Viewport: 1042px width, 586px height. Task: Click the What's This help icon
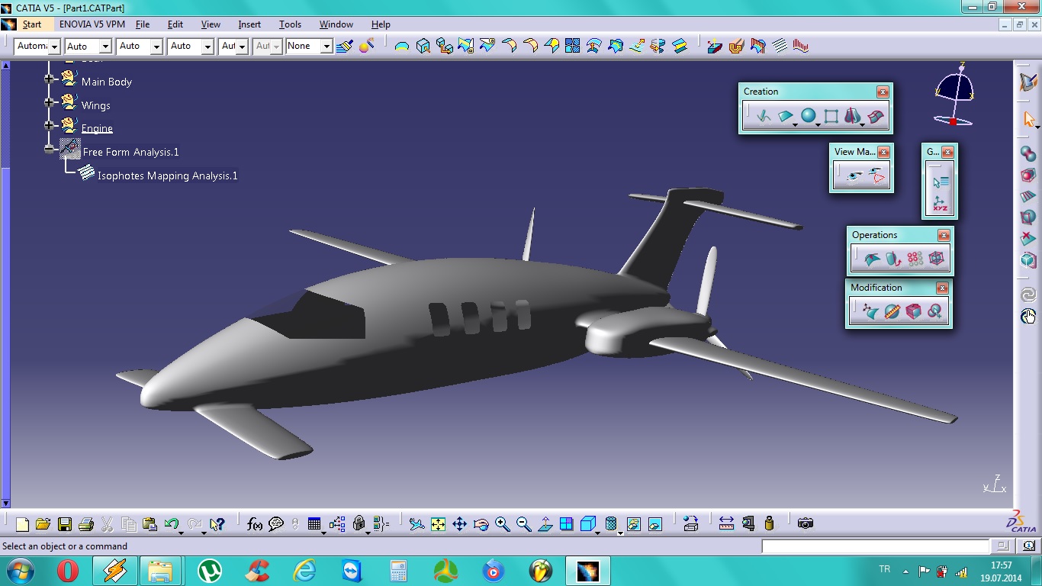point(217,524)
